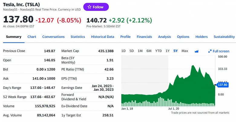236x122 pixels.
Task: Switch to the Sustainability tab
Action: [224, 37]
